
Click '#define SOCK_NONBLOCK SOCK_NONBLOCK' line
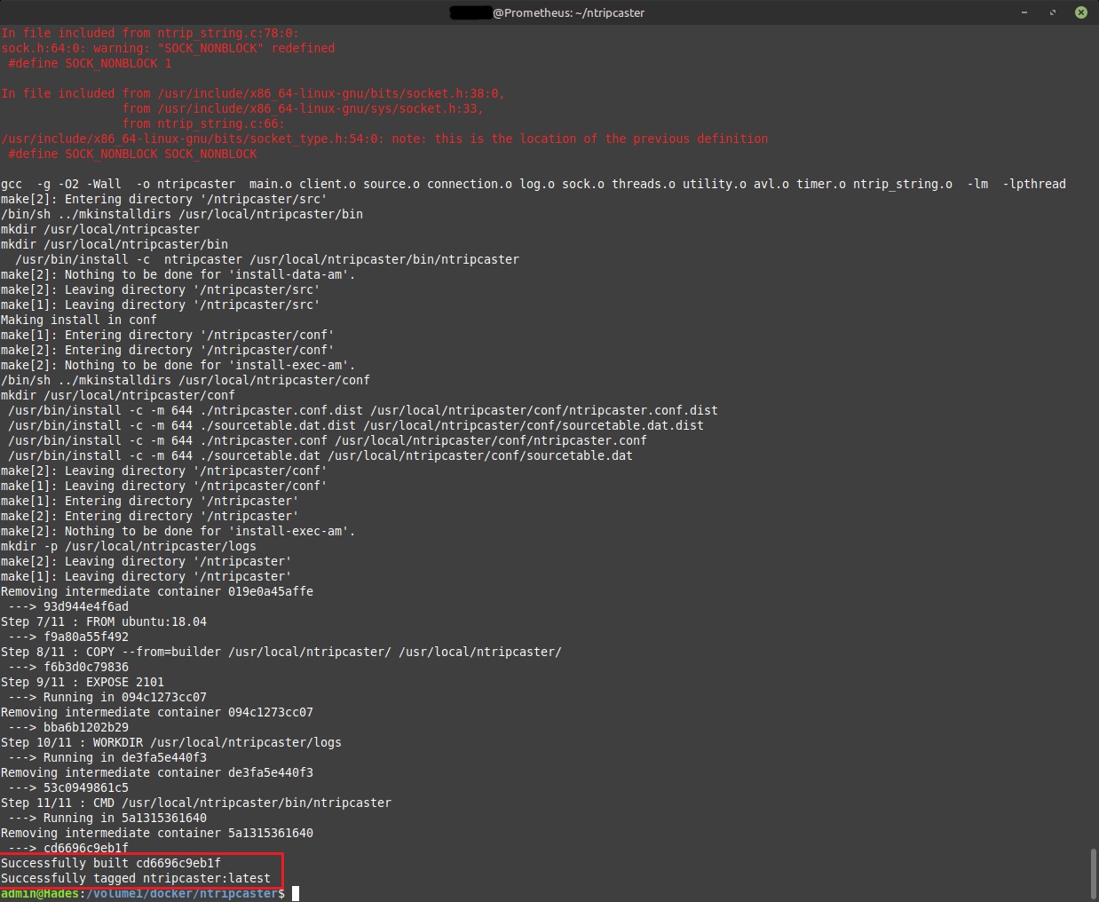[x=132, y=154]
